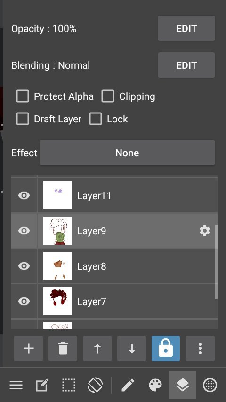Select the Layer7 thumbnail
The width and height of the screenshot is (226, 402).
coord(57,301)
